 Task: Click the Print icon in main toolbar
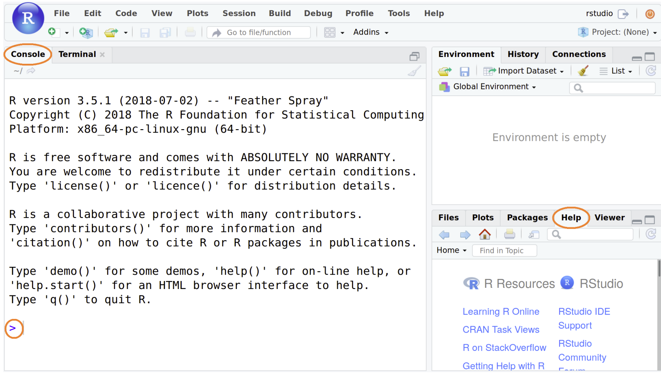click(190, 32)
